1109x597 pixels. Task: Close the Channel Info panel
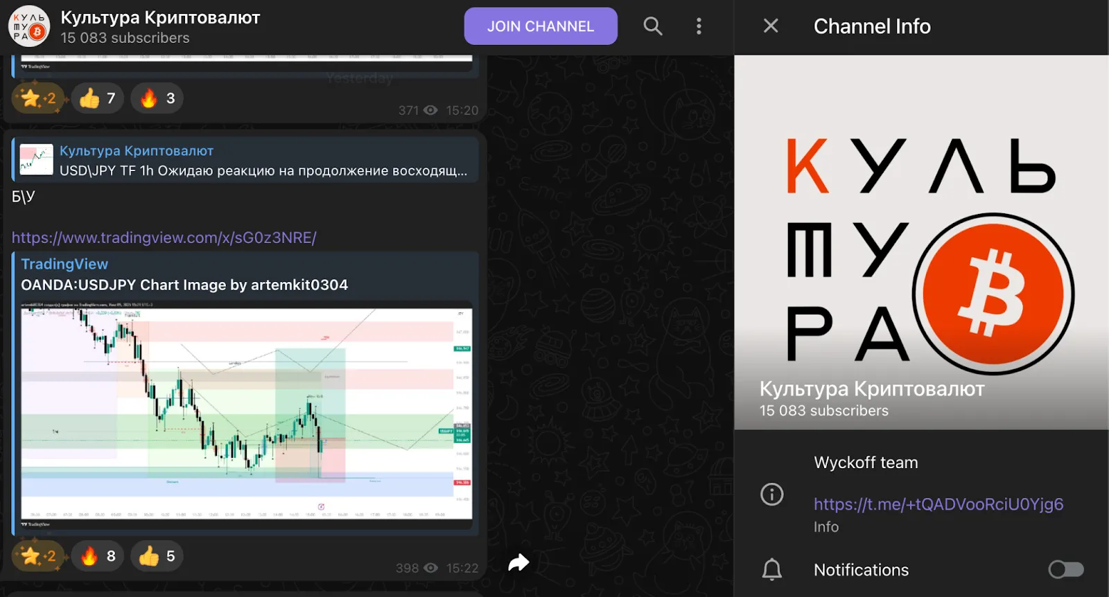pyautogui.click(x=771, y=26)
